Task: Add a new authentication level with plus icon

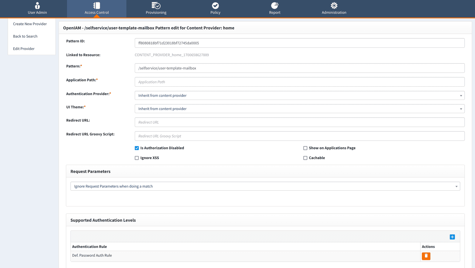Action: point(452,237)
